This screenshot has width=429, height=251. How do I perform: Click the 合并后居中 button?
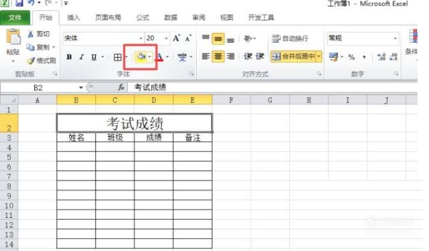293,57
